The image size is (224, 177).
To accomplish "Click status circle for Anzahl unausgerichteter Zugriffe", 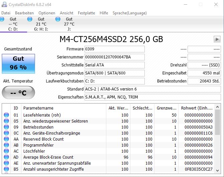I will (x=6, y=169).
